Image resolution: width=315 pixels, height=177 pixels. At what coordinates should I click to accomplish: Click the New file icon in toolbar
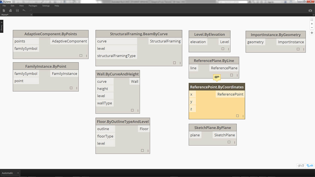click(x=4, y=10)
